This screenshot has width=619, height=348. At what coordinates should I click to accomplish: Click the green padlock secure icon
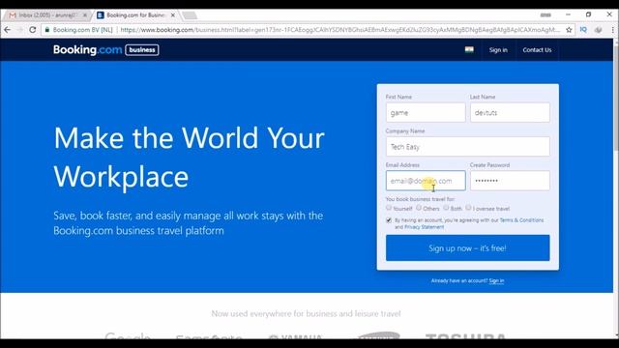47,30
